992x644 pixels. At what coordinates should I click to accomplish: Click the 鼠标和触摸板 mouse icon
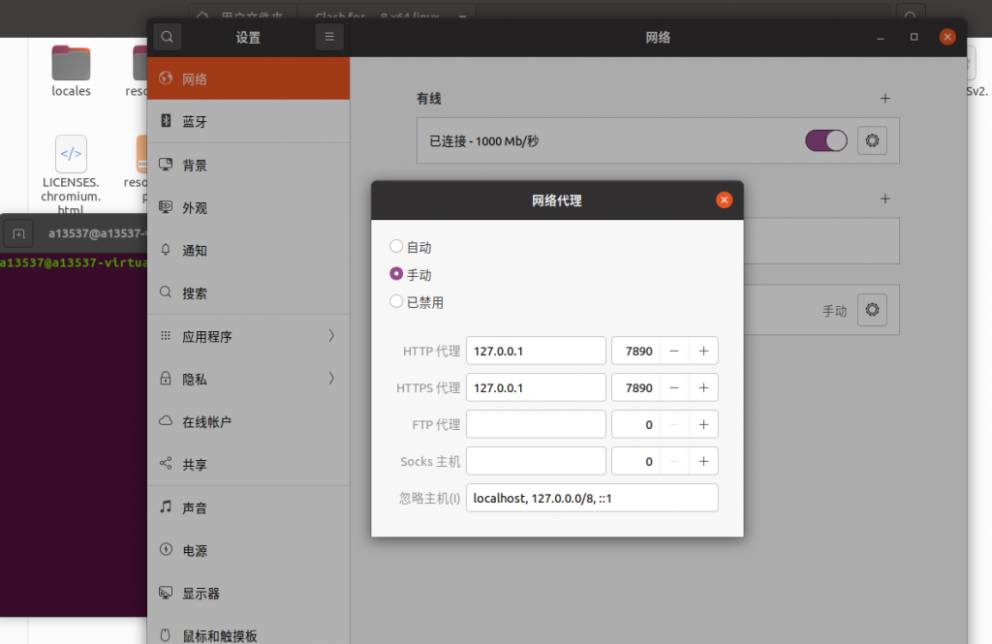(166, 635)
